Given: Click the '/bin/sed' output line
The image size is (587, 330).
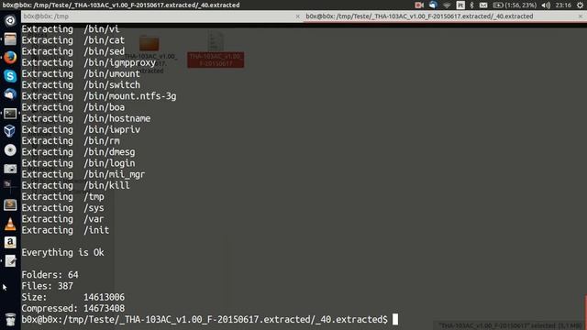Looking at the screenshot, I should point(73,51).
